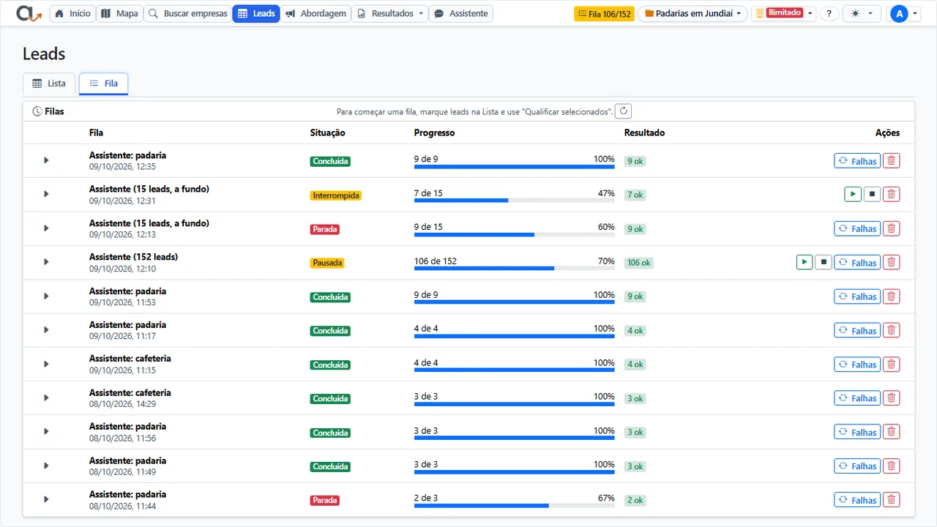Retry Falhas for 12:35 padaria queue
The height and width of the screenshot is (527, 937).
857,161
